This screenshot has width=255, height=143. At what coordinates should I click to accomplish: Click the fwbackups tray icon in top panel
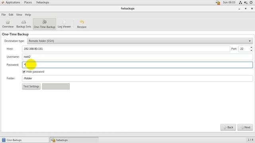218,2
